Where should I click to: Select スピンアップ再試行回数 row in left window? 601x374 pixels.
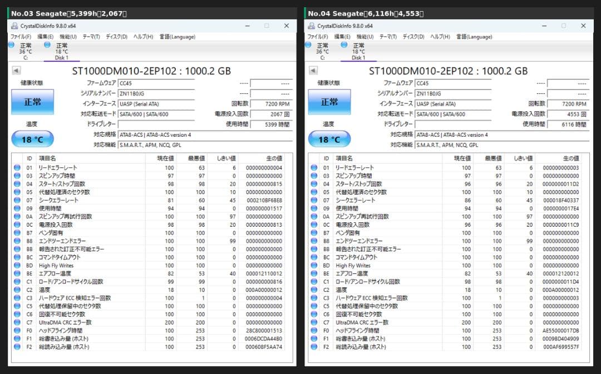point(149,217)
